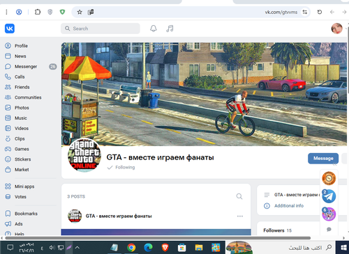
Task: Open the Windows Start menu
Action: [343, 248]
